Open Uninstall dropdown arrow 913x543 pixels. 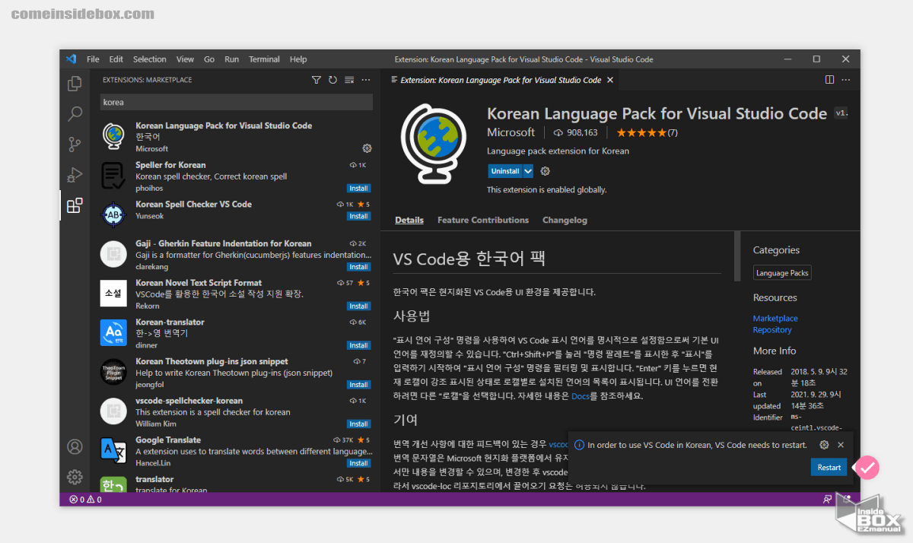528,171
